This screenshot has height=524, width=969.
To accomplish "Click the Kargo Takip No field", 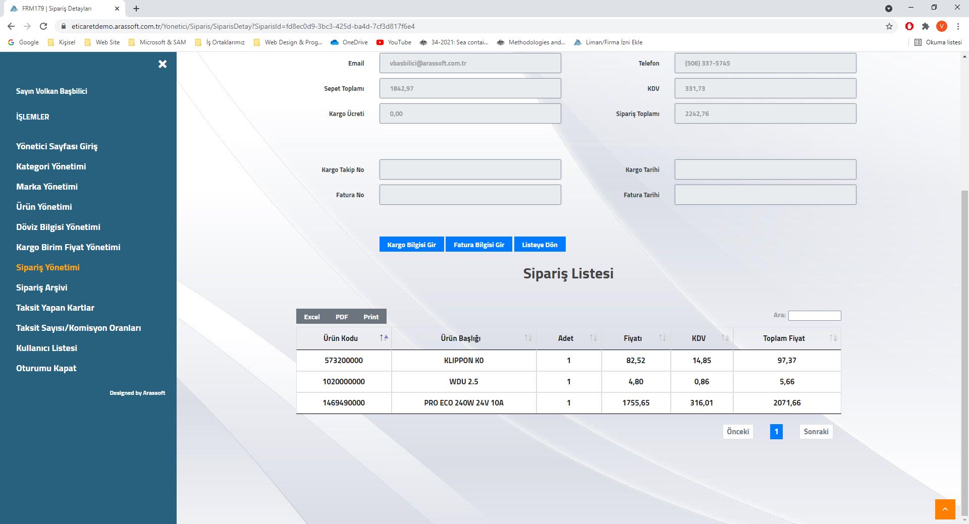I will [470, 169].
